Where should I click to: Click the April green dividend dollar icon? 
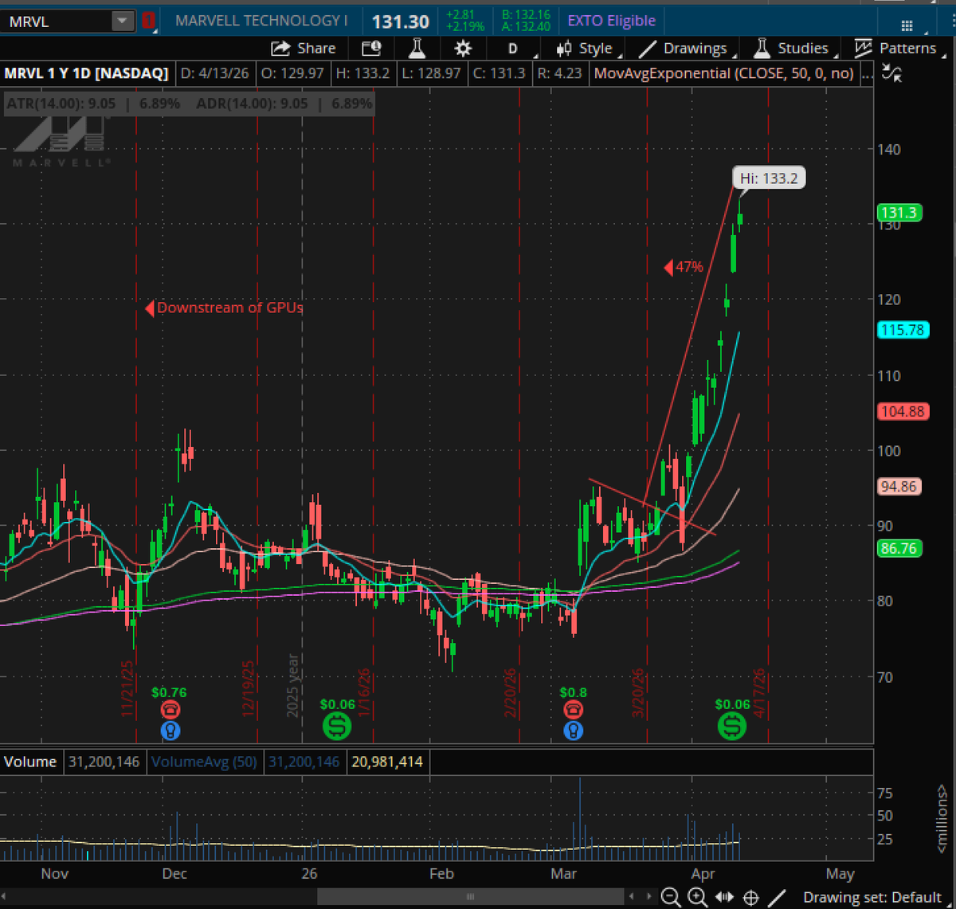(731, 726)
